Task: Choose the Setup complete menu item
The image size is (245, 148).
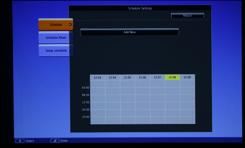Action: pos(56,51)
